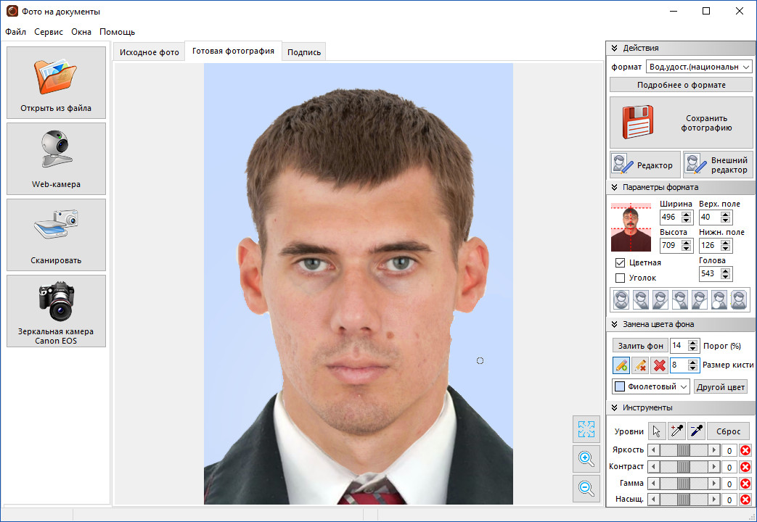This screenshot has height=522, width=757.
Task: Click the Другой цвет button
Action: pos(721,387)
